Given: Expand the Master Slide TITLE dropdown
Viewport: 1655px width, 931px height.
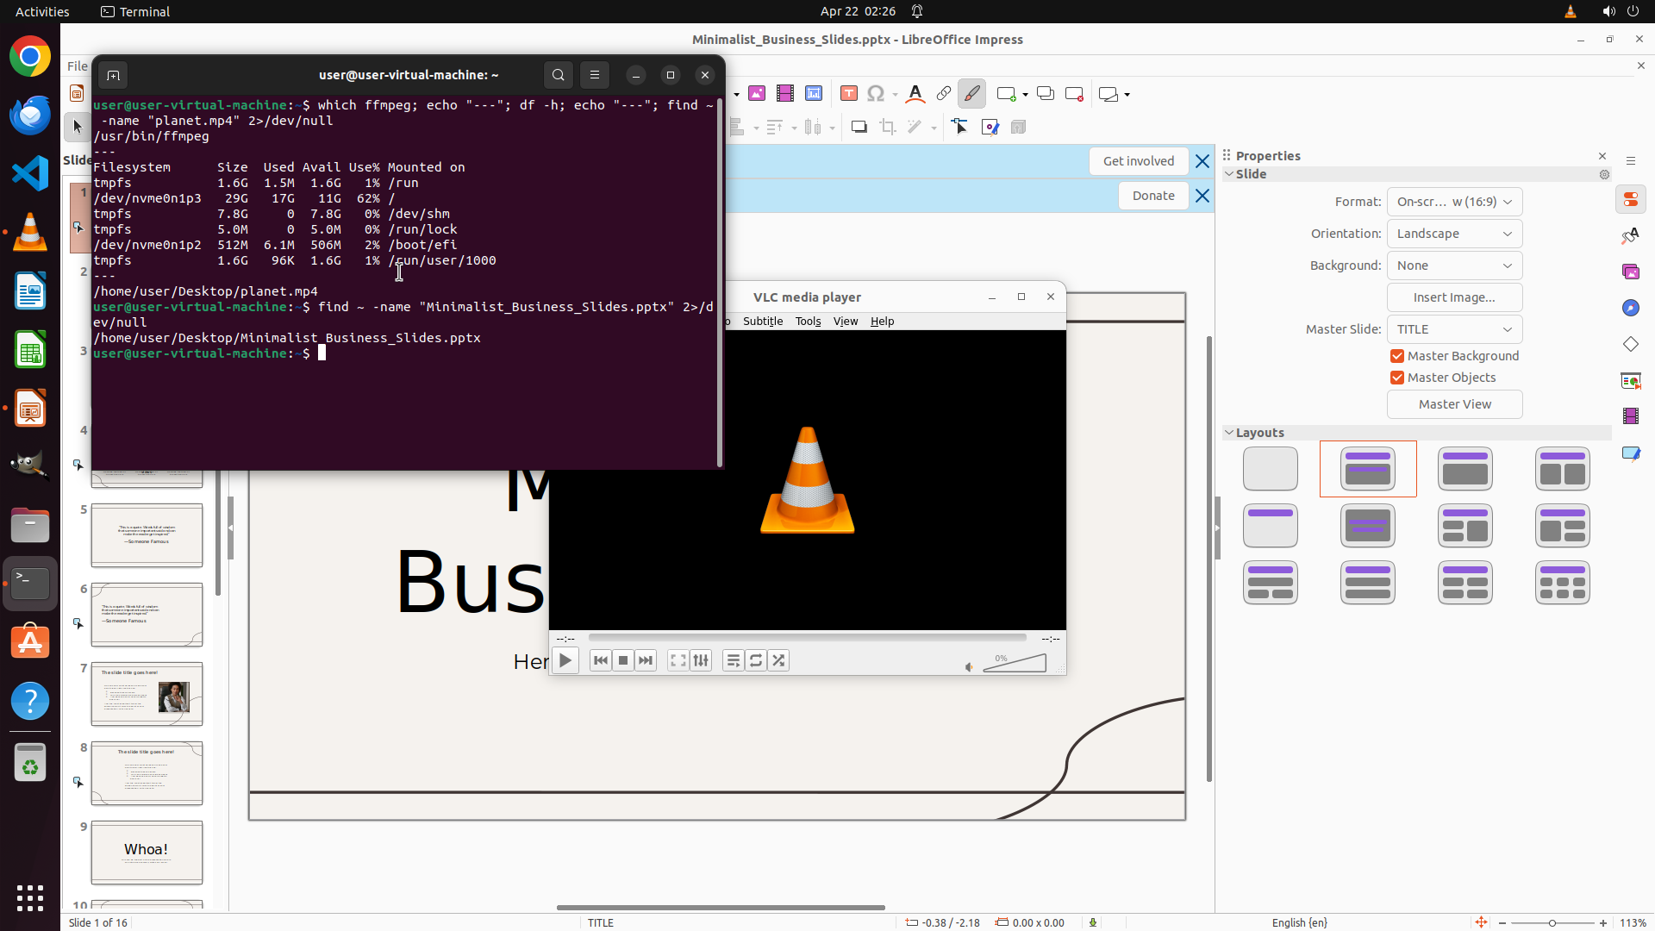Looking at the screenshot, I should coord(1454,329).
